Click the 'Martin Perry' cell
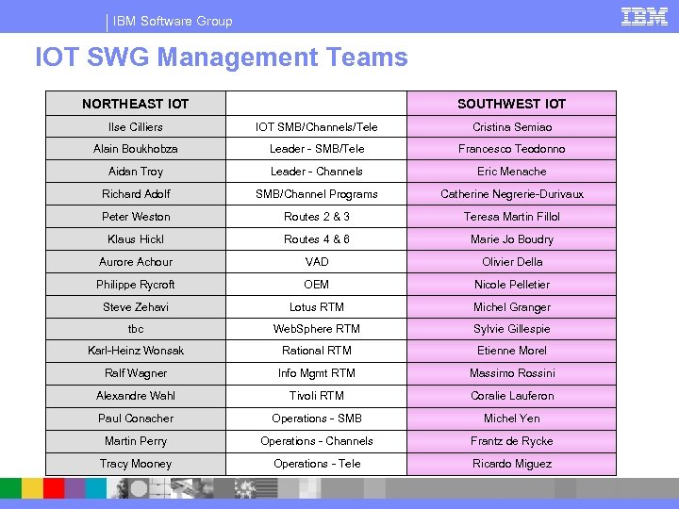The width and height of the screenshot is (679, 509). coord(136,441)
